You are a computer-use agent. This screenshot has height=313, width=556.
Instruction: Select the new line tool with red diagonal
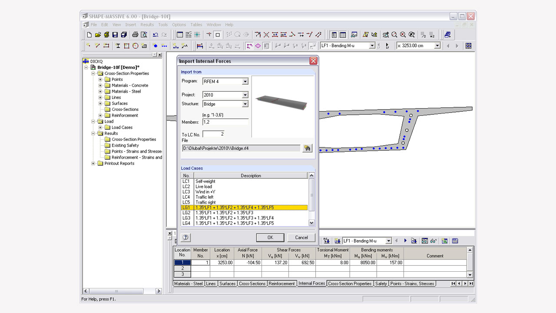coord(97,46)
